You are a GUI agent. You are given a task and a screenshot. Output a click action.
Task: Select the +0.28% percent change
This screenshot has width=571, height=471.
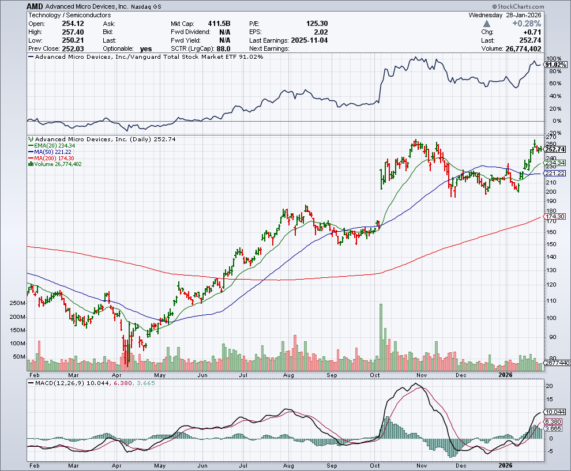527,24
